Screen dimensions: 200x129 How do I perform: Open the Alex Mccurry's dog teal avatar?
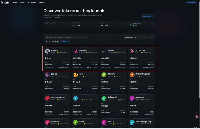tap(132, 123)
